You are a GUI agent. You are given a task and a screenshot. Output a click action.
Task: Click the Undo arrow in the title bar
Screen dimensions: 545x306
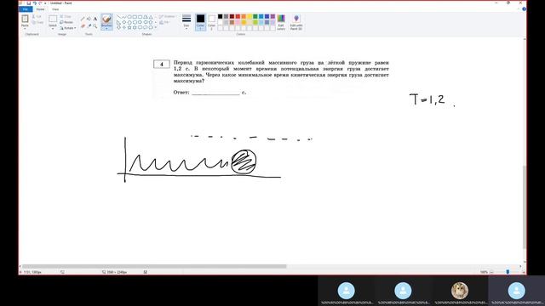click(x=35, y=3)
